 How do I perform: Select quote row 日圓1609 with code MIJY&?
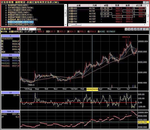(x=107, y=8)
